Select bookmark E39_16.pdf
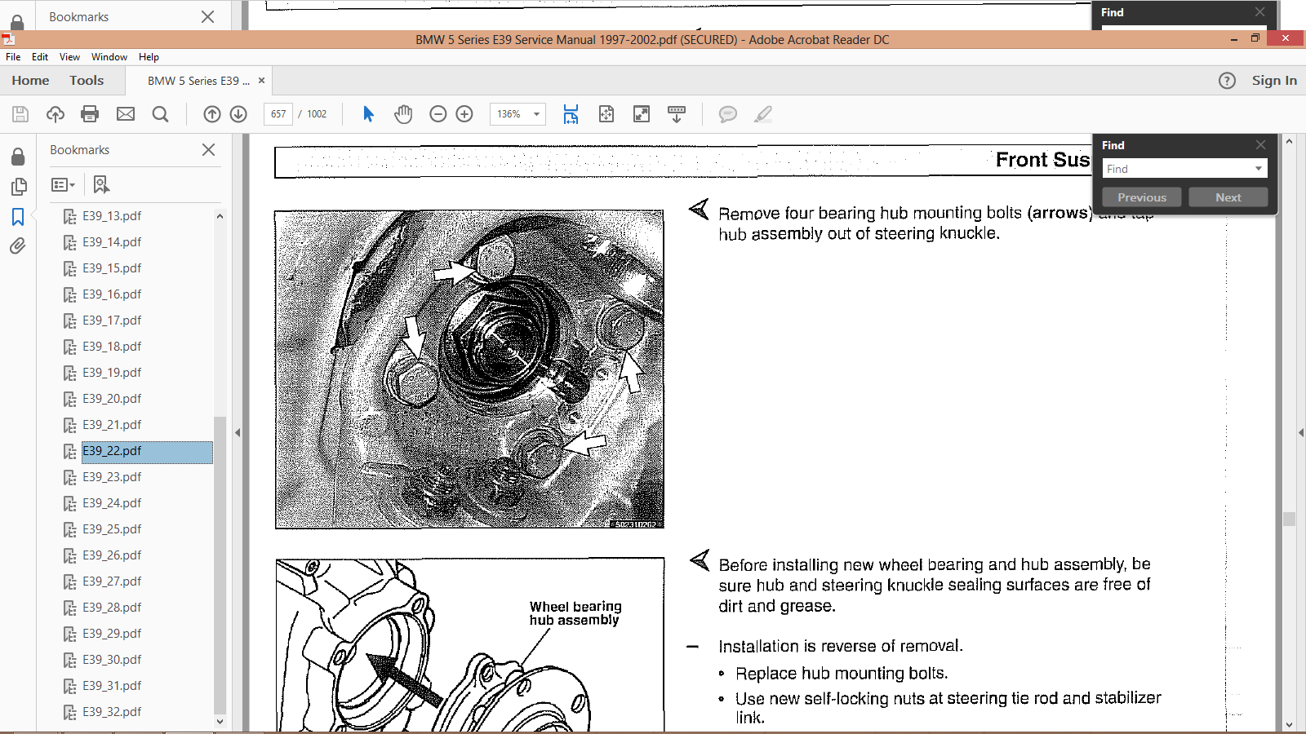Viewport: 1306px width, 734px height. [x=112, y=294]
